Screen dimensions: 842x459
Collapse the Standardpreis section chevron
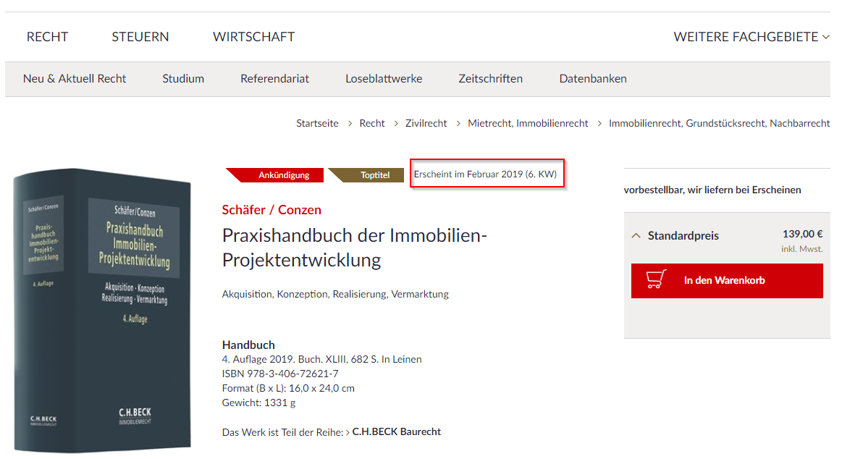coord(636,236)
